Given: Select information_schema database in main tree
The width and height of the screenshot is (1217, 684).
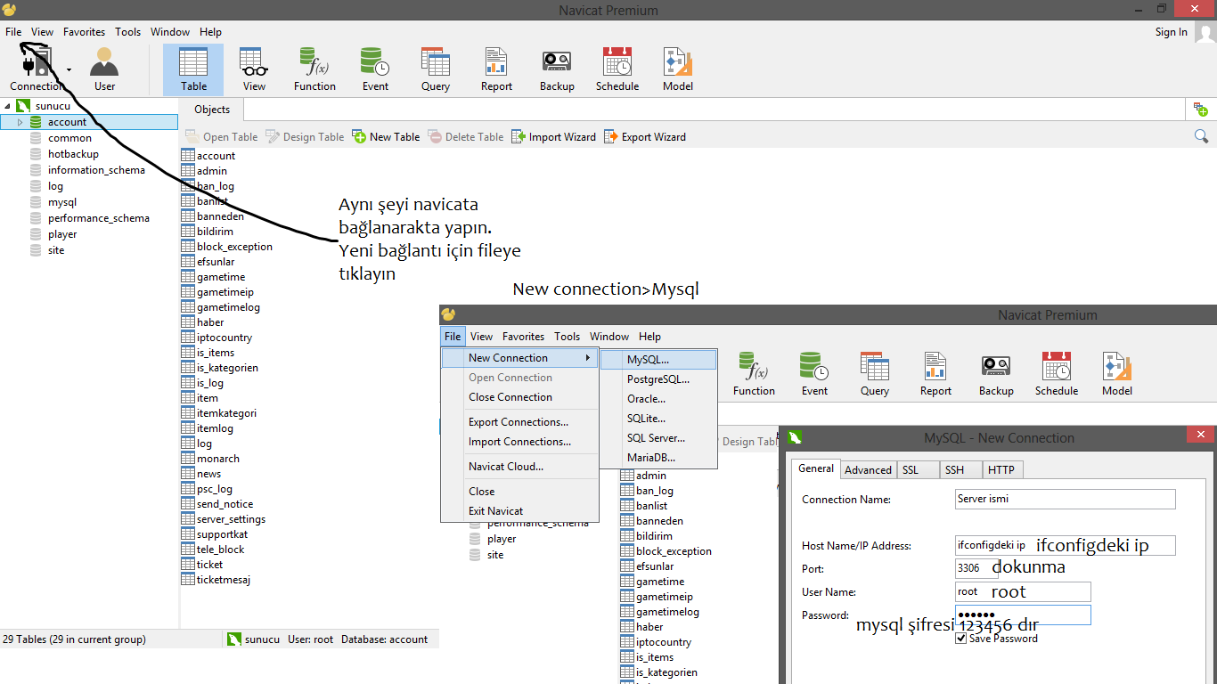Looking at the screenshot, I should coord(96,170).
